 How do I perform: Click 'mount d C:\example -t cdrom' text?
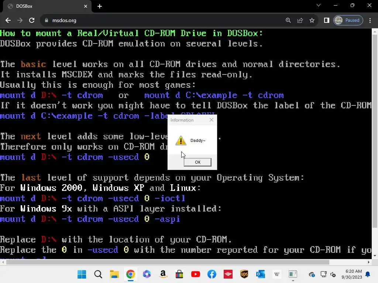point(214,95)
